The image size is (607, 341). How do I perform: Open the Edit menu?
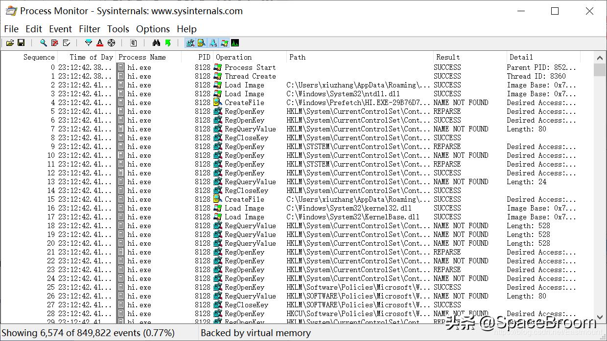[x=34, y=29]
